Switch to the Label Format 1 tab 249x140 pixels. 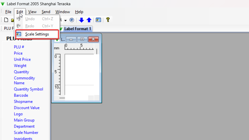tap(77, 29)
